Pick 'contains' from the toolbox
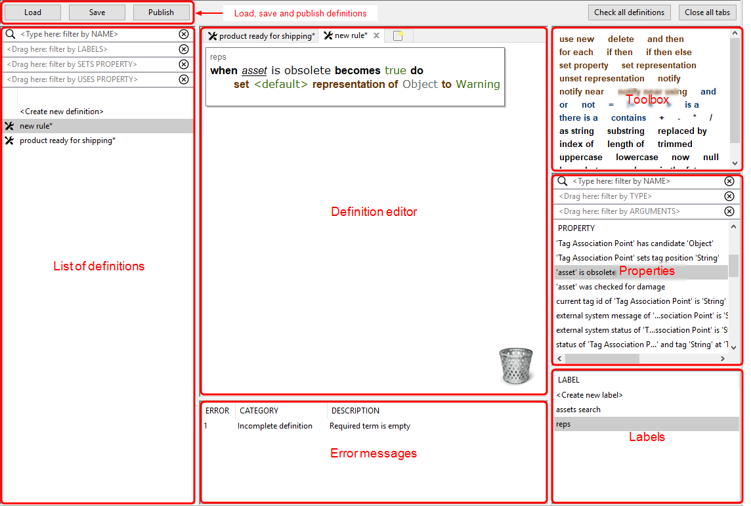 click(628, 117)
